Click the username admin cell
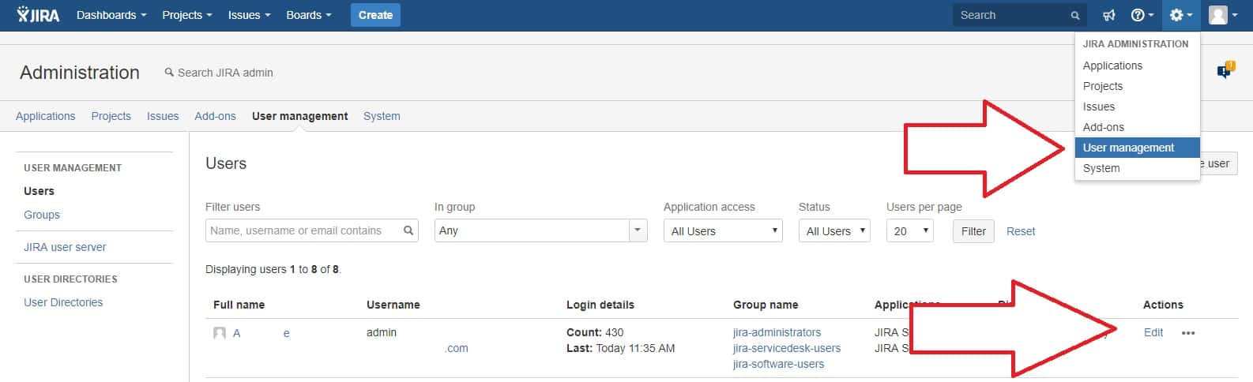1253x382 pixels. tap(382, 332)
